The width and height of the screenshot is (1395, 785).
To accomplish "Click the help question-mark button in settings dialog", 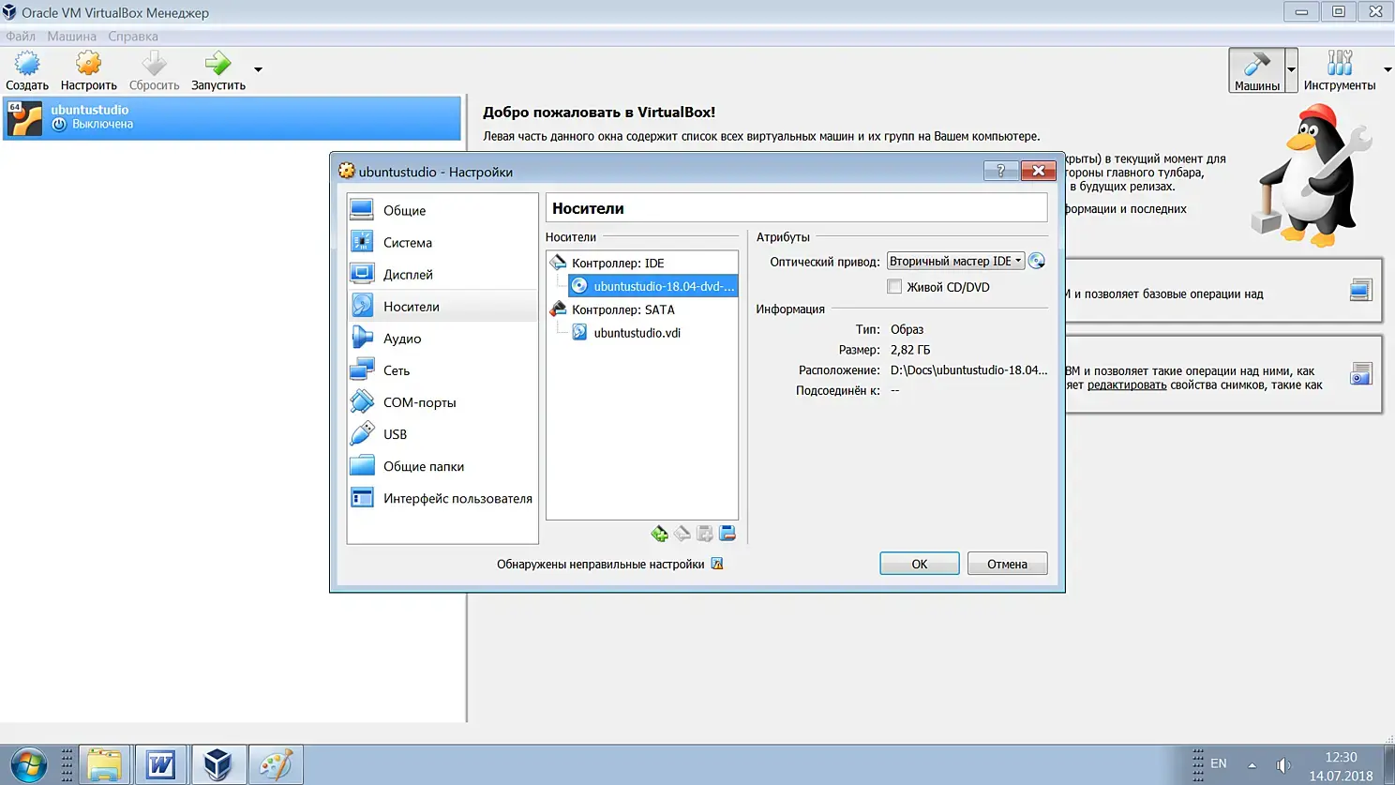I will pos(1000,171).
